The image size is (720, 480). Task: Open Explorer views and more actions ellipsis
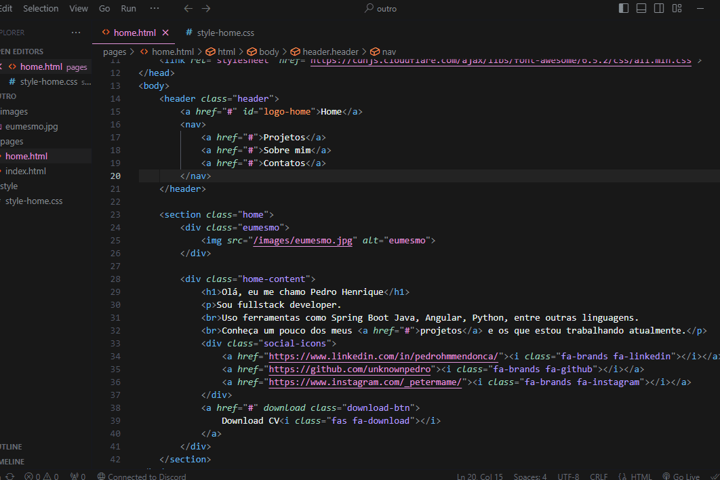tap(76, 33)
